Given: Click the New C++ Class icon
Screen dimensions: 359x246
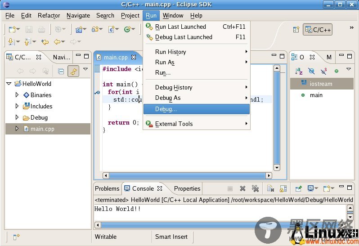Looking at the screenshot, I should coord(127,29).
